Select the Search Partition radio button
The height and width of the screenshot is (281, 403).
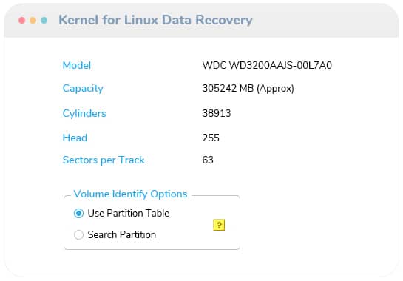[x=78, y=234]
